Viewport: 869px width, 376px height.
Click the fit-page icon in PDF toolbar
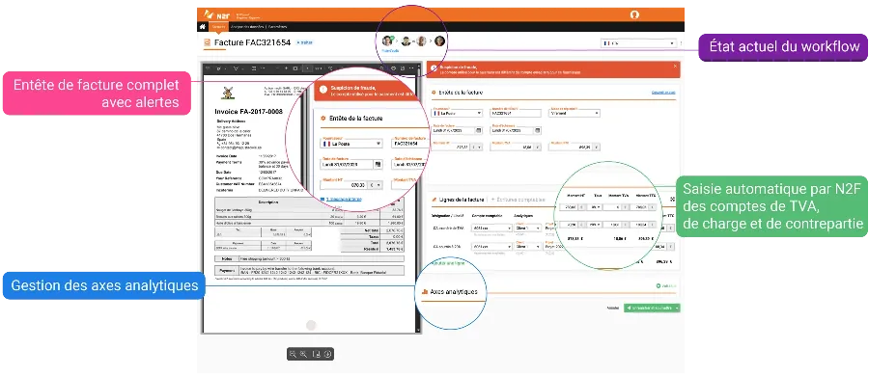(x=295, y=68)
